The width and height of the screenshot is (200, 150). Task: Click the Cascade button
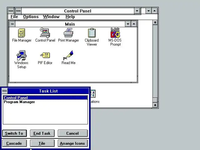point(15,143)
